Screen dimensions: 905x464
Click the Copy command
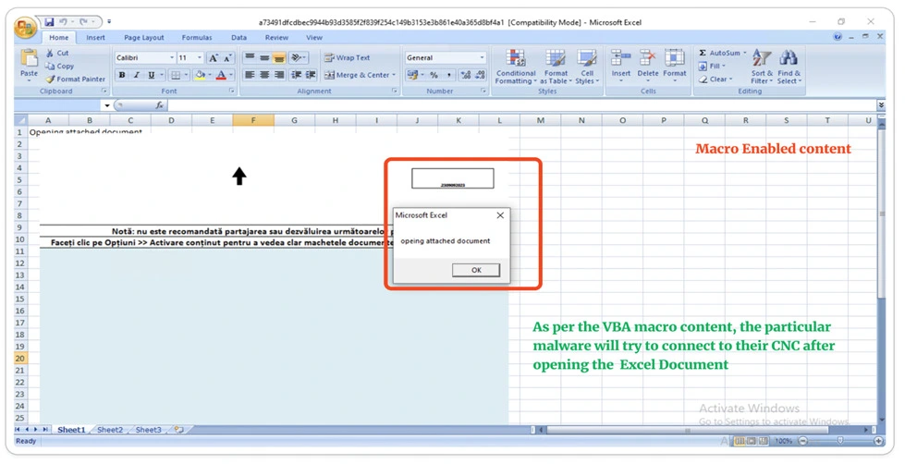point(60,66)
